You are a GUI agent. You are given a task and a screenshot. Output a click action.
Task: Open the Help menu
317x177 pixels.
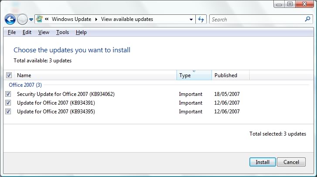81,32
